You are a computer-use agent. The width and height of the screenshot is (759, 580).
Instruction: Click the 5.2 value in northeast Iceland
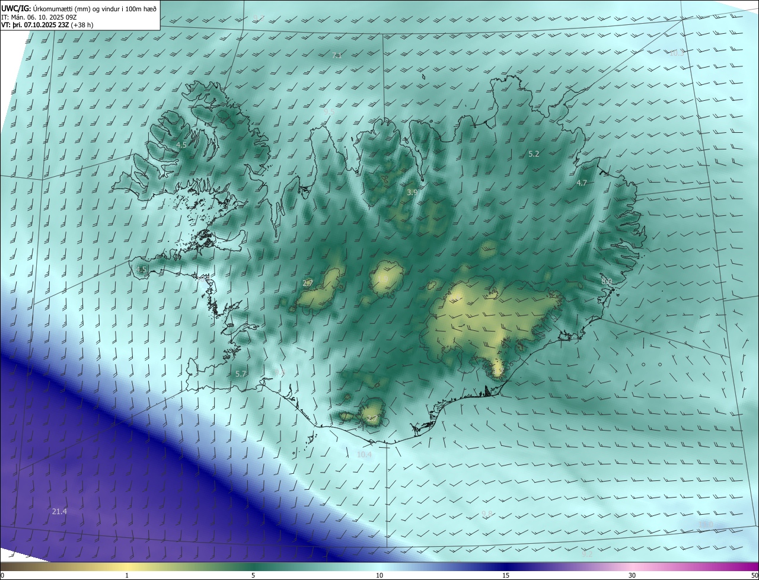(534, 154)
